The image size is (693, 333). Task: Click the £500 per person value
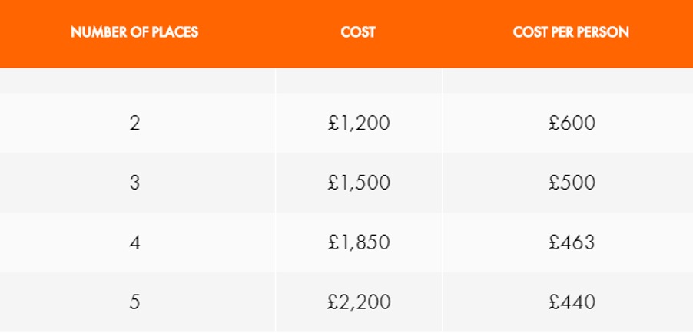pyautogui.click(x=572, y=183)
